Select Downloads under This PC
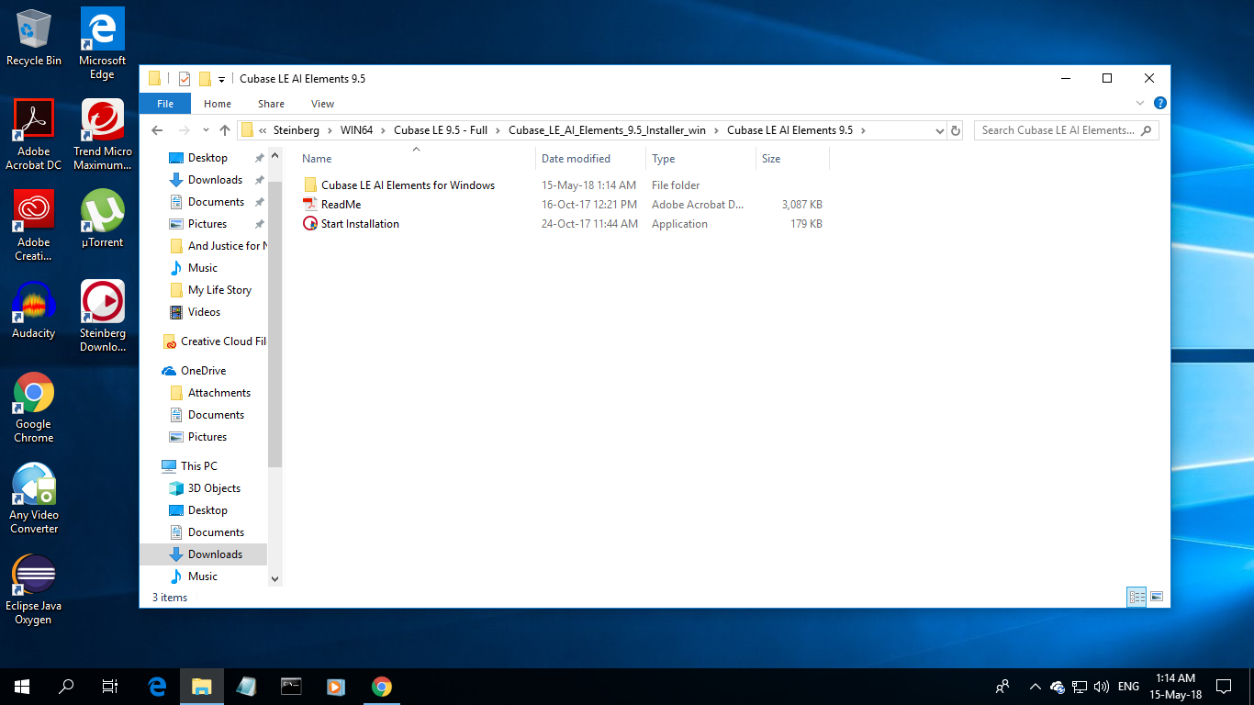 coord(215,554)
